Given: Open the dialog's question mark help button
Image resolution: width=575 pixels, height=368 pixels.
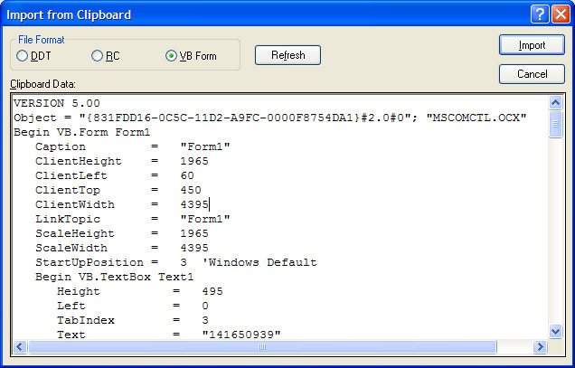Looking at the screenshot, I should pos(540,14).
